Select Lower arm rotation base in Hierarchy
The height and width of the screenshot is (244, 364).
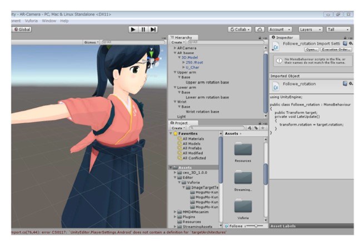click(207, 97)
